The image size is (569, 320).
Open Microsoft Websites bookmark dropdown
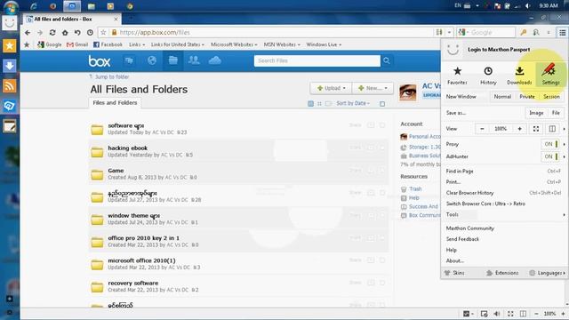[x=234, y=44]
